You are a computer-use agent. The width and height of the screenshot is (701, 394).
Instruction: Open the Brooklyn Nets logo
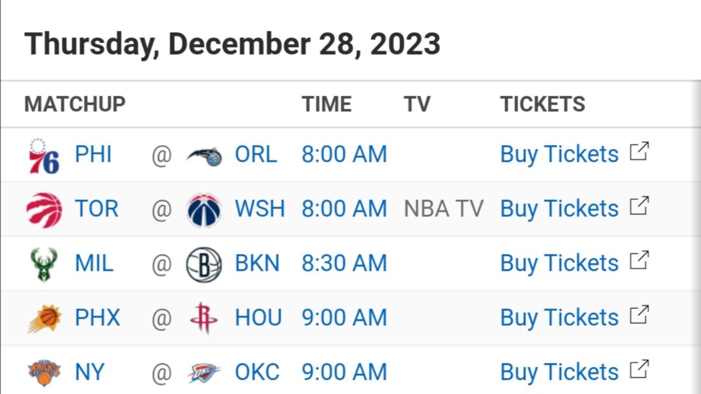[x=204, y=264]
